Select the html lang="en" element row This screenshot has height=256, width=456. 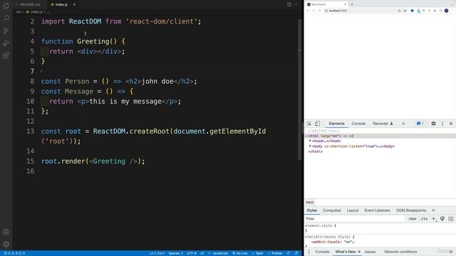380,136
